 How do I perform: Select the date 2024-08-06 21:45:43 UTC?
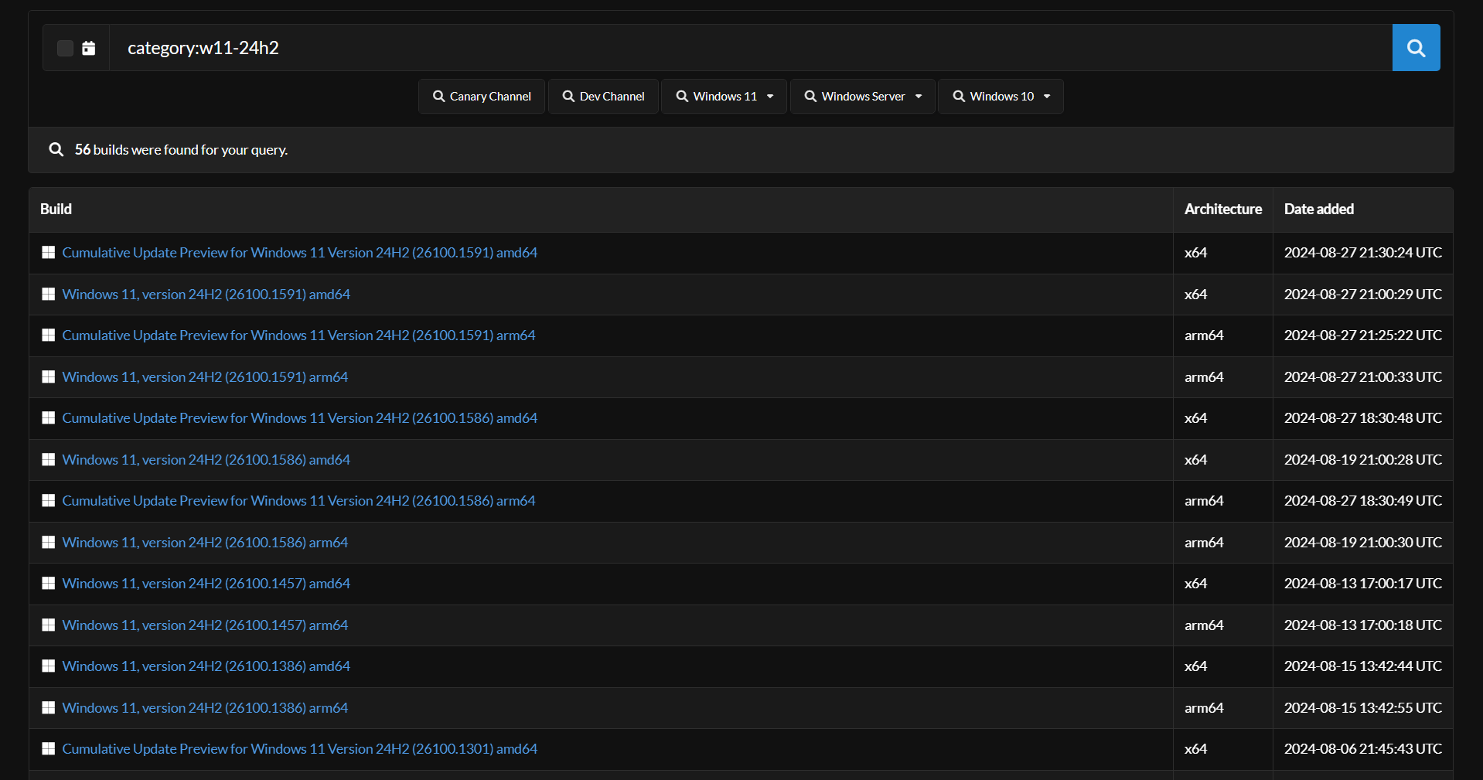pos(1363,749)
